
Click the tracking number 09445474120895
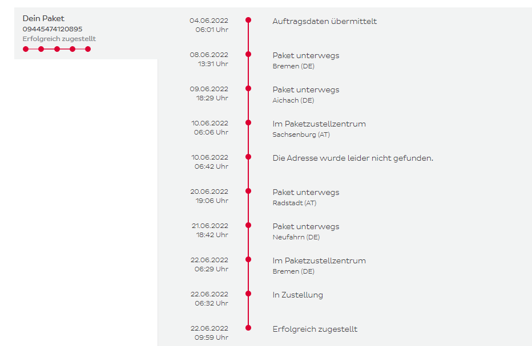coord(53,29)
